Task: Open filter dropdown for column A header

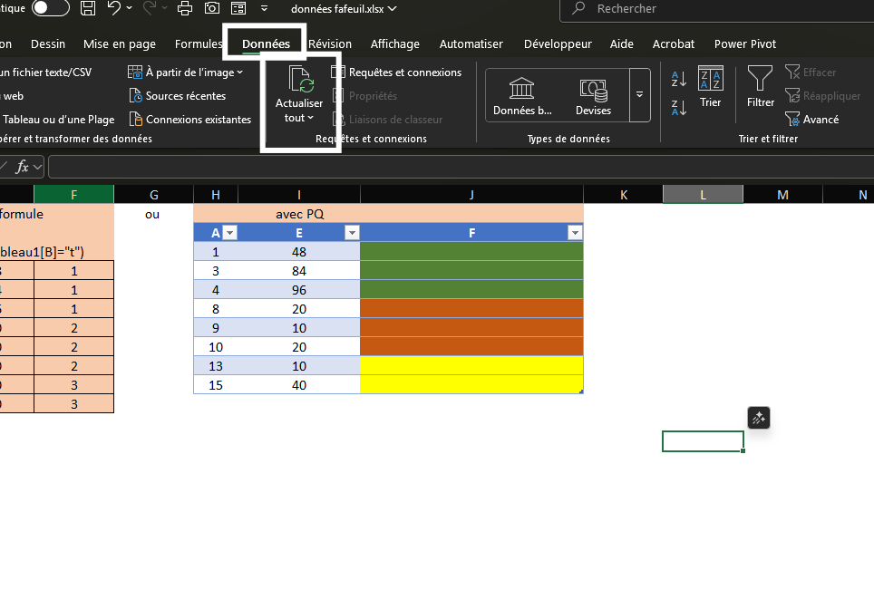Action: [x=229, y=233]
